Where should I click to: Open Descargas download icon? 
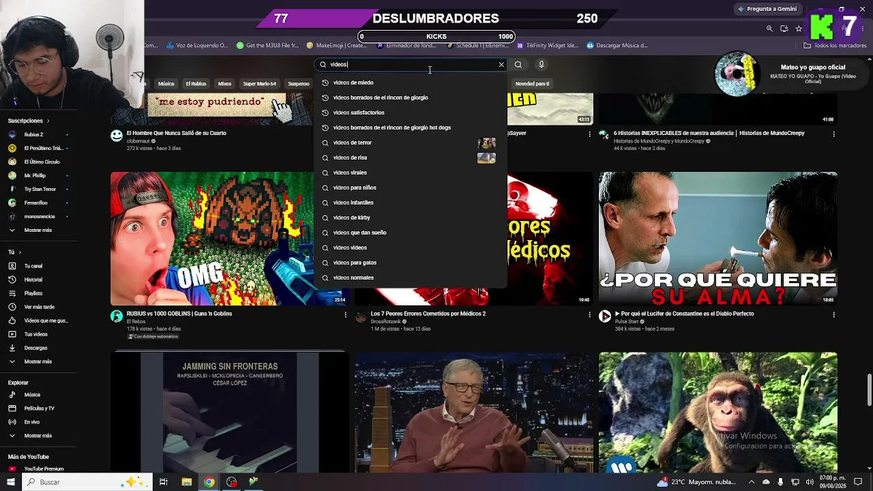(x=12, y=348)
